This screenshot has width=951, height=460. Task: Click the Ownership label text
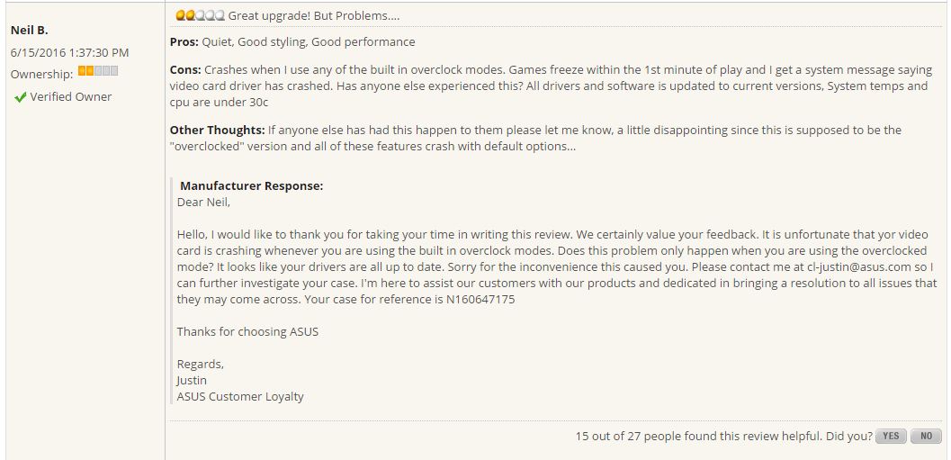[42, 74]
